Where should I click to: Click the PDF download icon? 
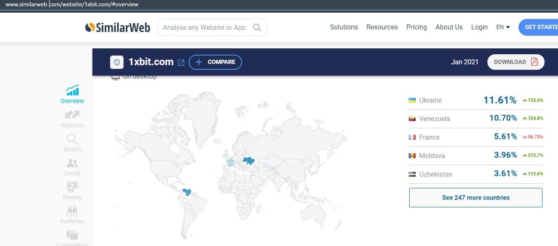[534, 62]
